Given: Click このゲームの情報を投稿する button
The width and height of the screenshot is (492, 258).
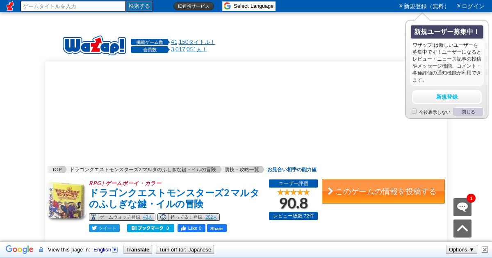Looking at the screenshot, I should click(x=383, y=191).
